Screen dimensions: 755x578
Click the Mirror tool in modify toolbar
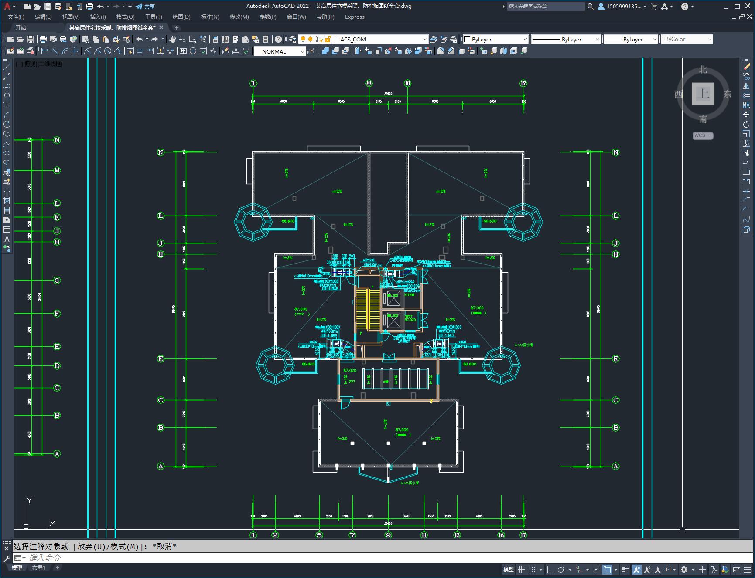(746, 86)
